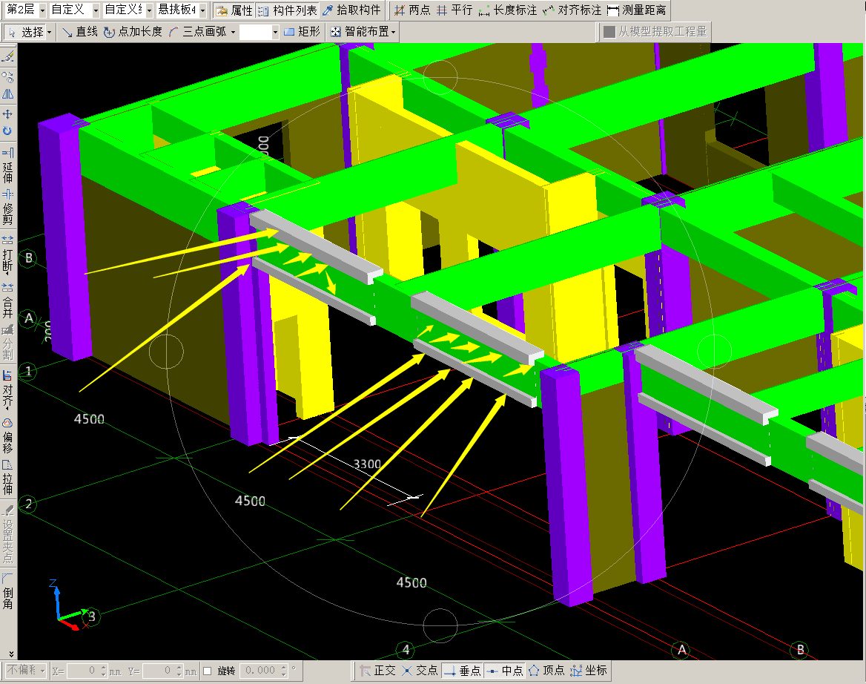866x684 pixels.
Task: Expand the left toolbar overflow chevron
Action: coord(10,654)
